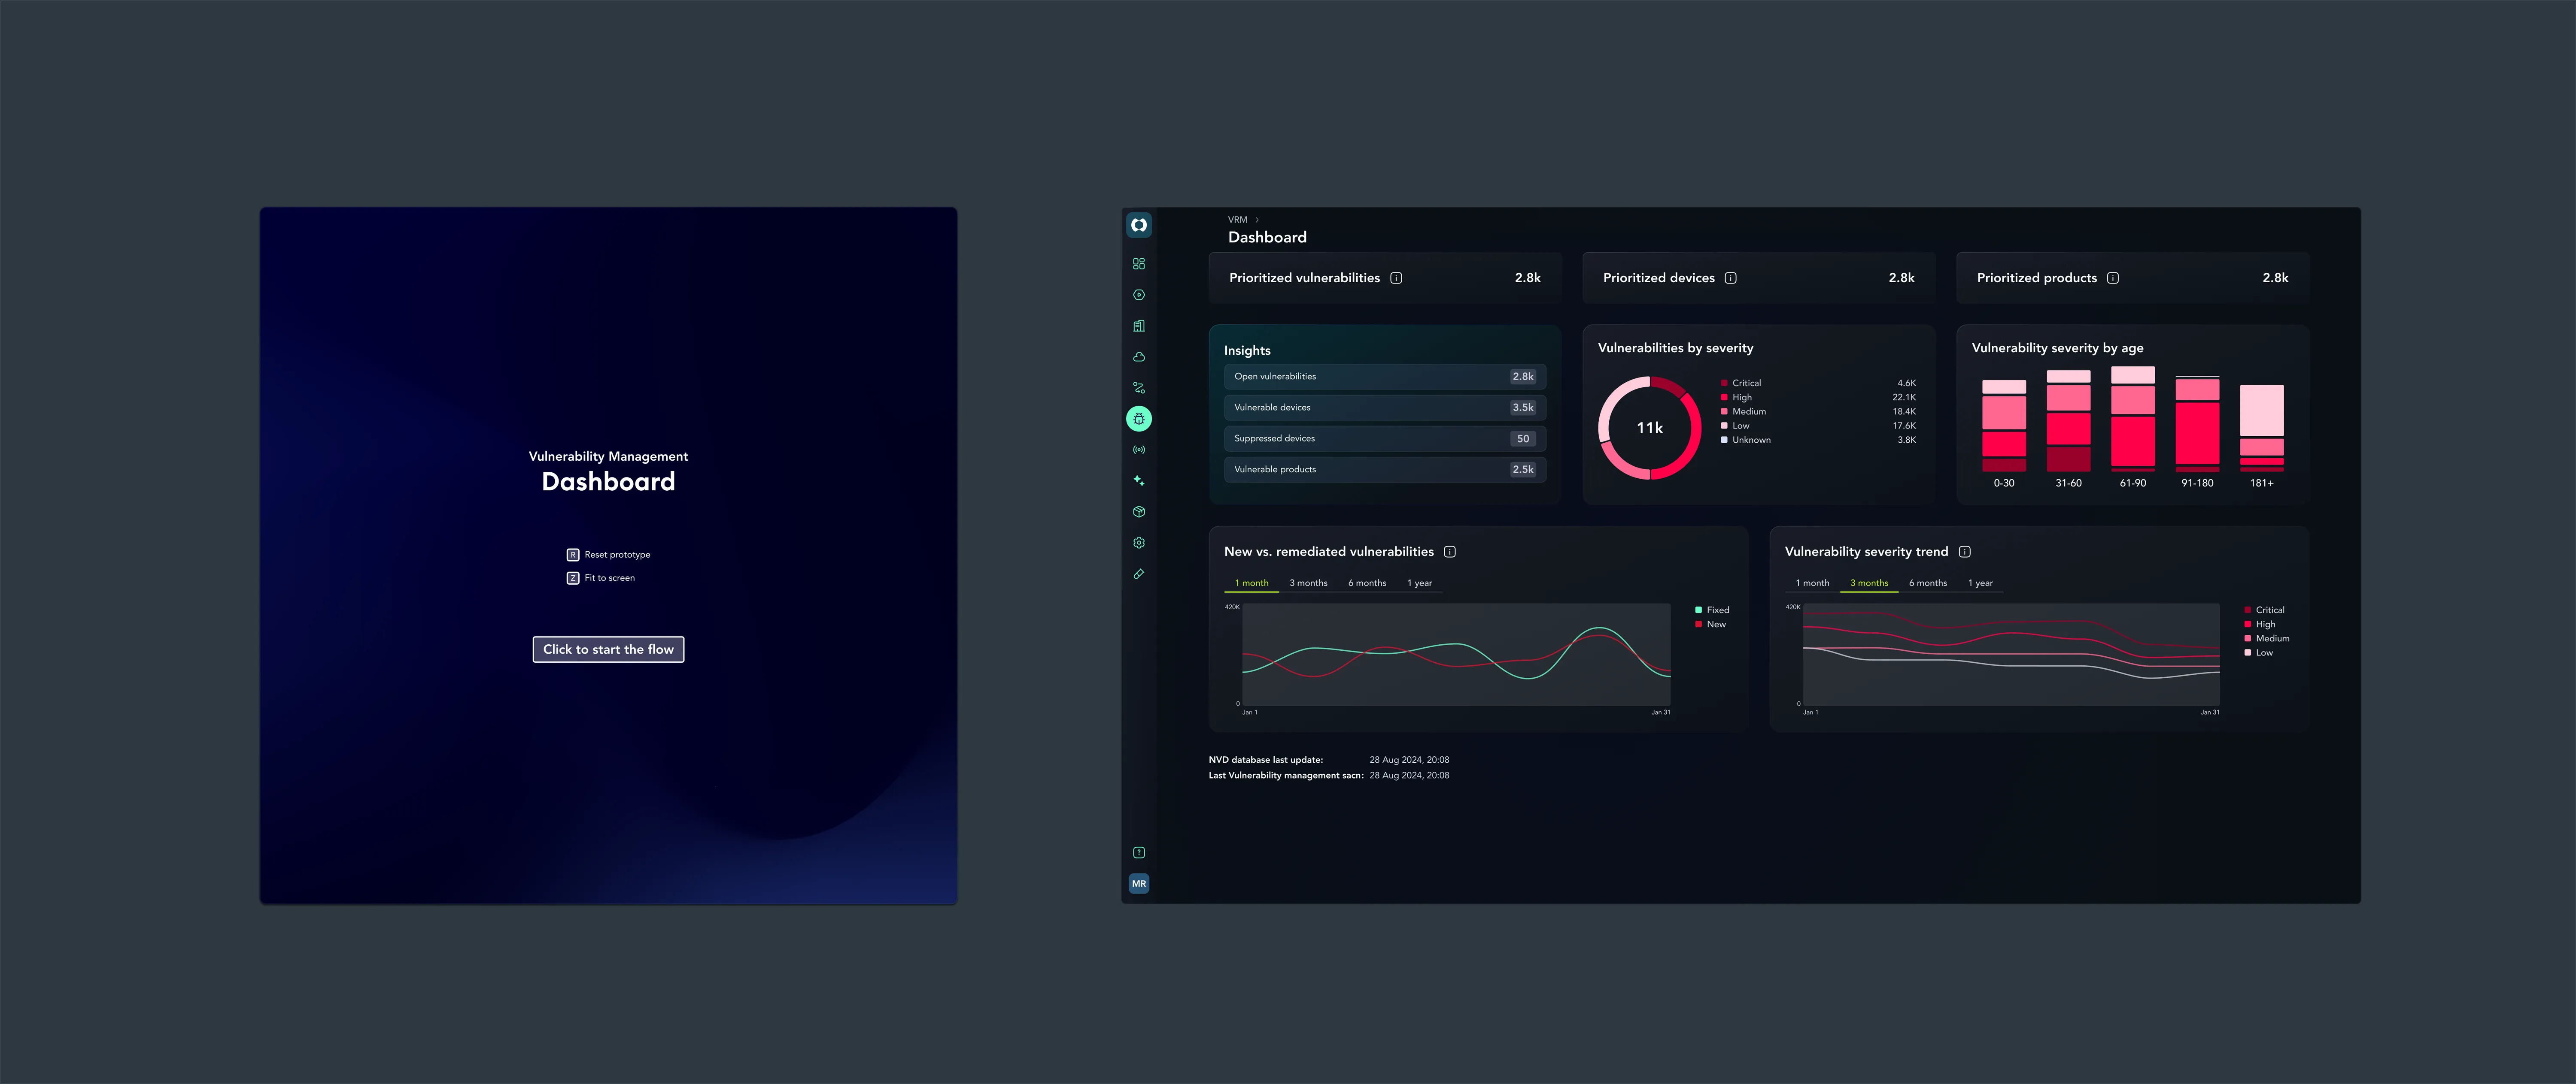Click the 0-30 age bar

point(2004,426)
